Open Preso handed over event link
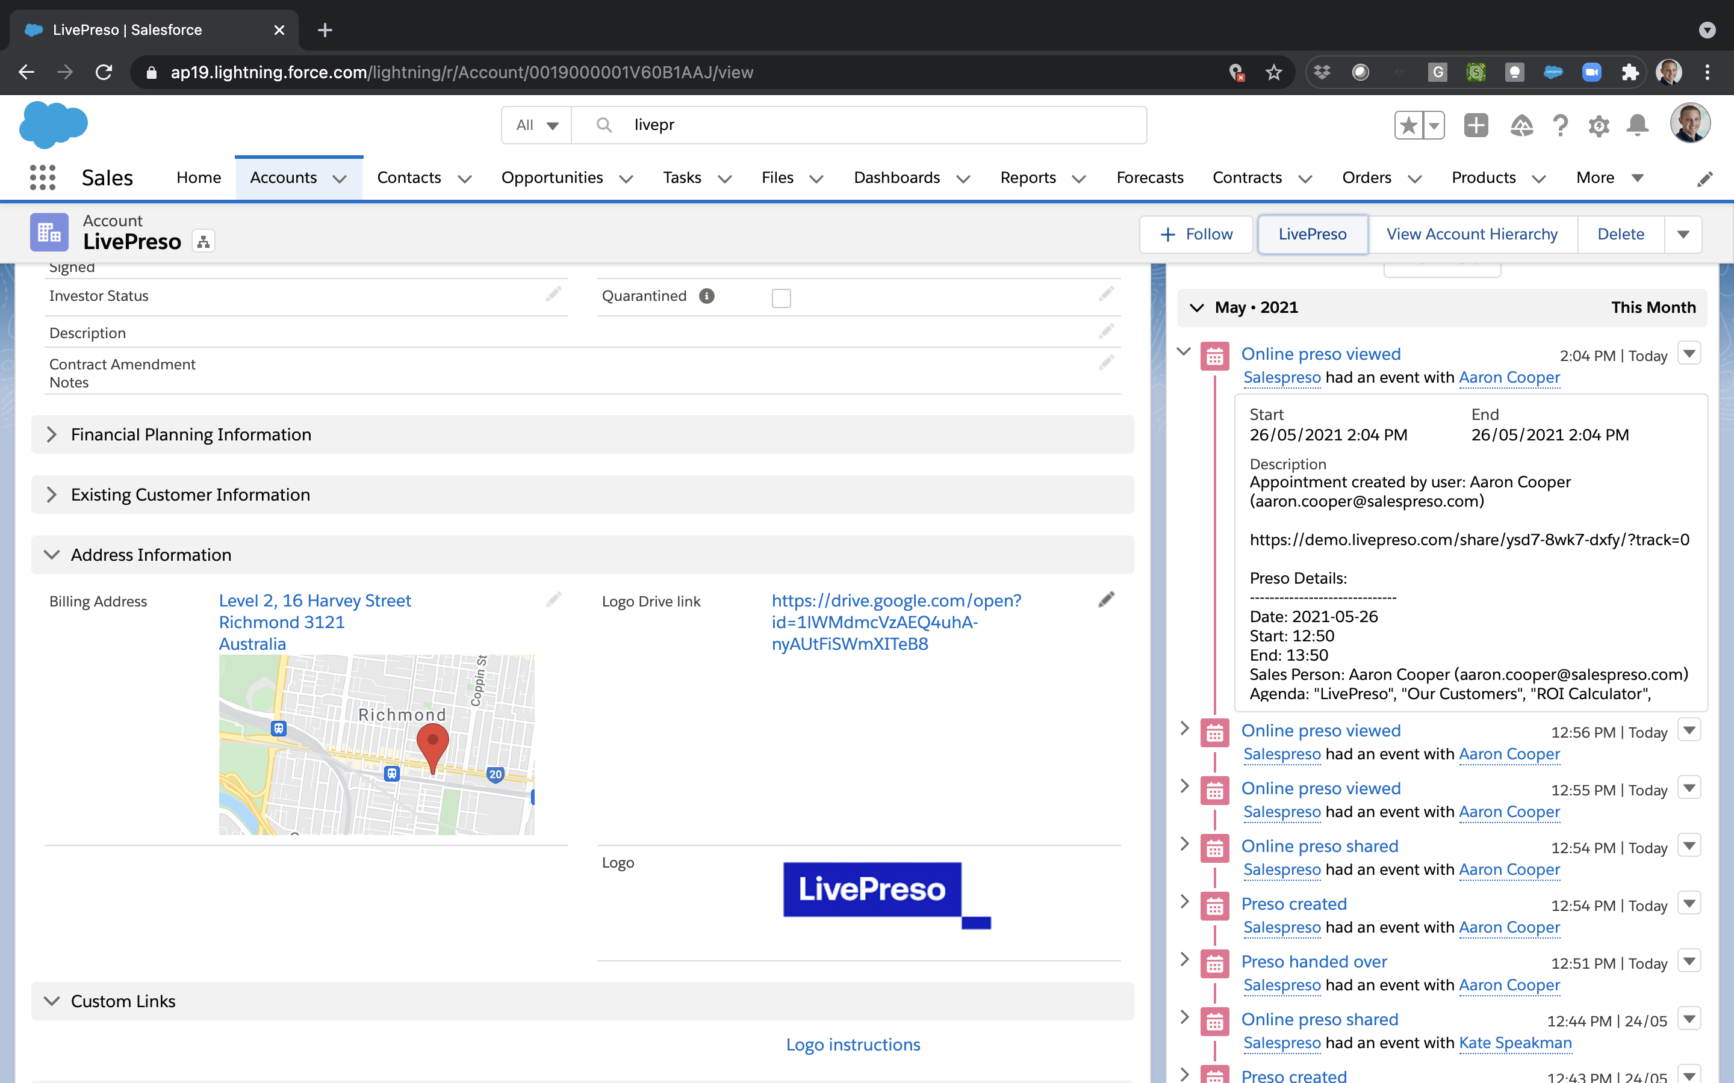Screen dimensions: 1734x1083 pyautogui.click(x=1313, y=961)
